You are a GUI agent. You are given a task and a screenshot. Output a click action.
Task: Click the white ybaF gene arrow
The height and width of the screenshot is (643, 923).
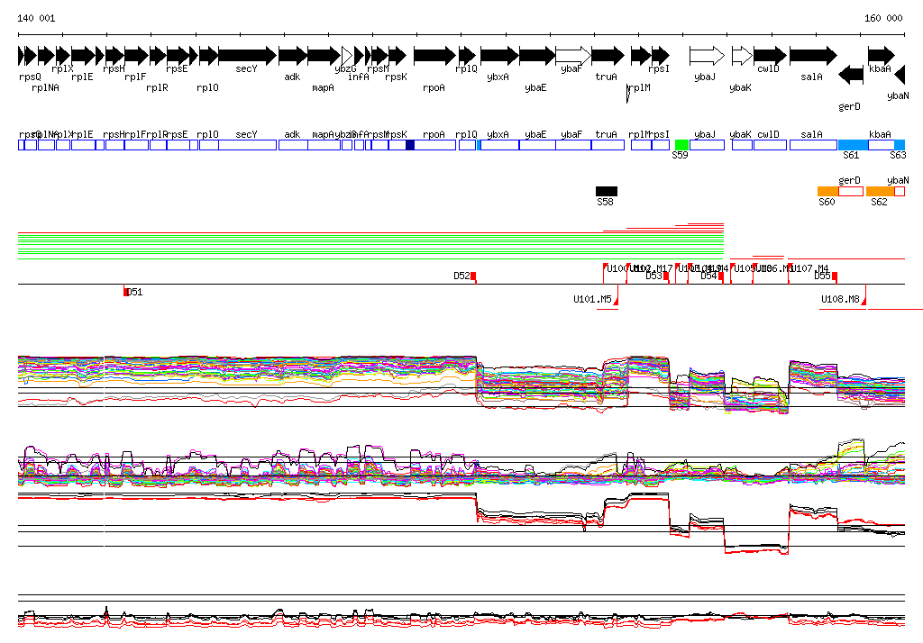click(x=573, y=56)
